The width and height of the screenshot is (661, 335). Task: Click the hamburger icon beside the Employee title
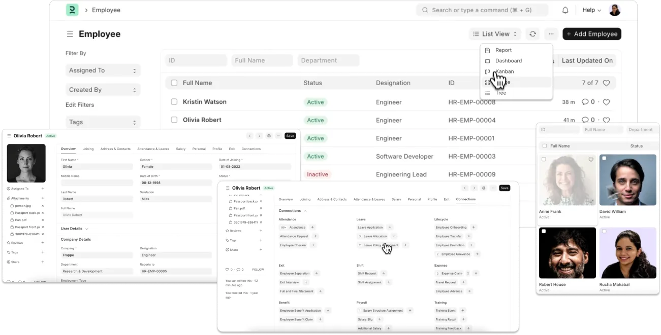tap(70, 33)
